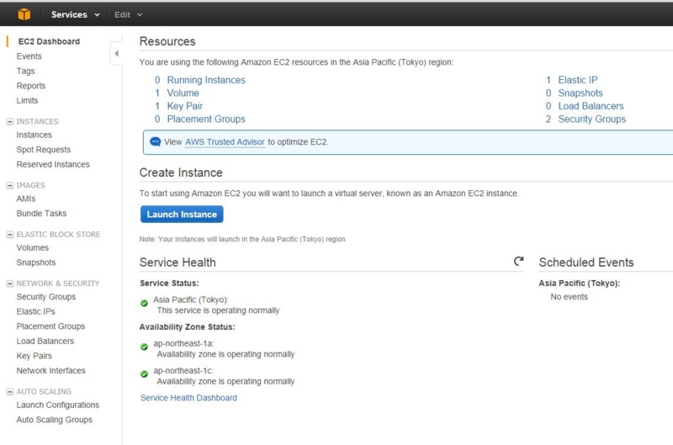Viewport: 673px width, 445px height.
Task: Open the Running Instances resource link
Action: pos(206,80)
